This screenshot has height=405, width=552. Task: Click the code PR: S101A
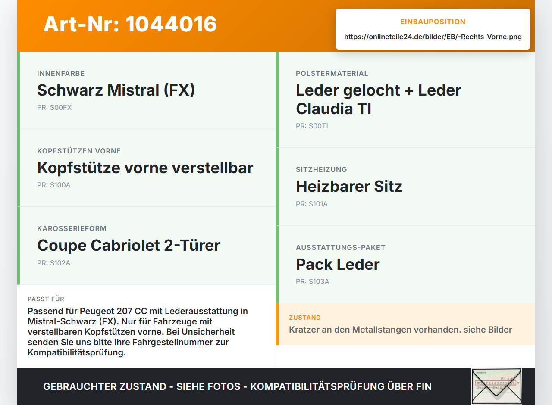(312, 204)
